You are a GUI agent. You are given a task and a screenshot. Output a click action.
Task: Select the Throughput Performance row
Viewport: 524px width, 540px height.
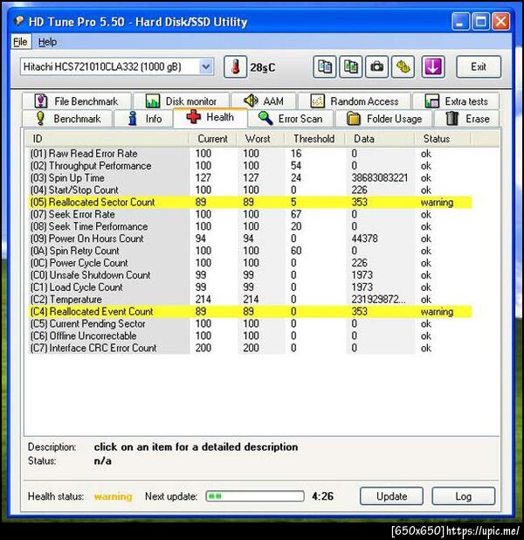pos(251,166)
